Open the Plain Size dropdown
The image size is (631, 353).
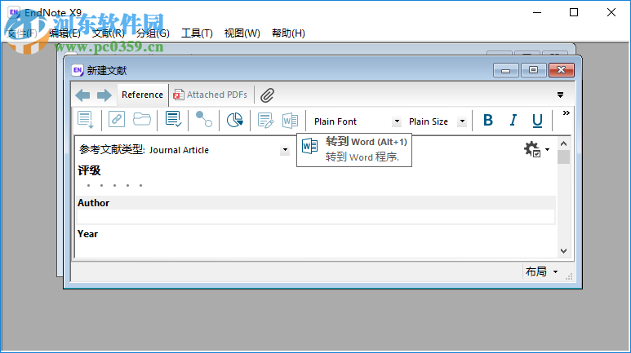pyautogui.click(x=462, y=121)
